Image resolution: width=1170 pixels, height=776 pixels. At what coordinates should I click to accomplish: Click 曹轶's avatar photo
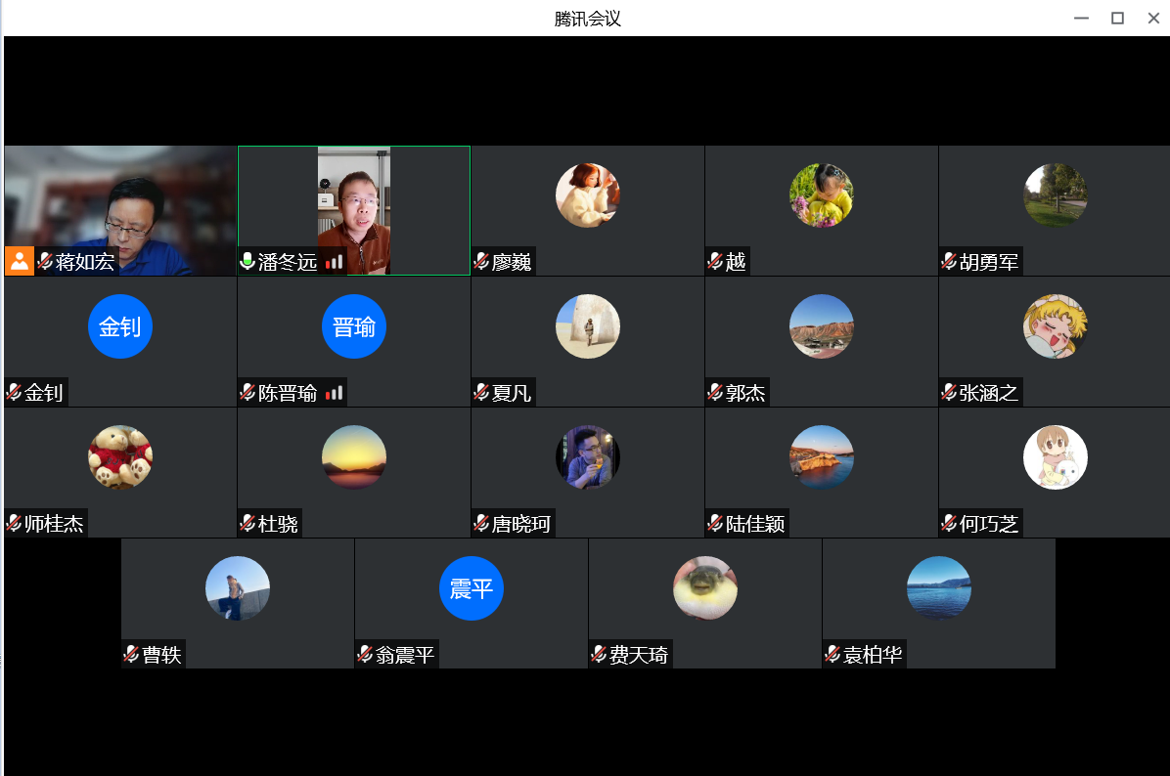(x=238, y=588)
